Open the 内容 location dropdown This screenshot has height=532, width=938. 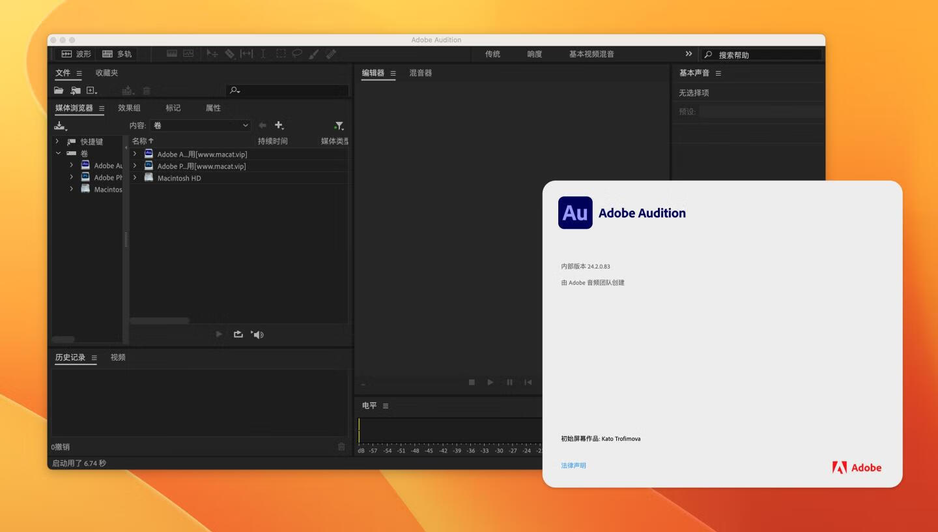pyautogui.click(x=201, y=125)
